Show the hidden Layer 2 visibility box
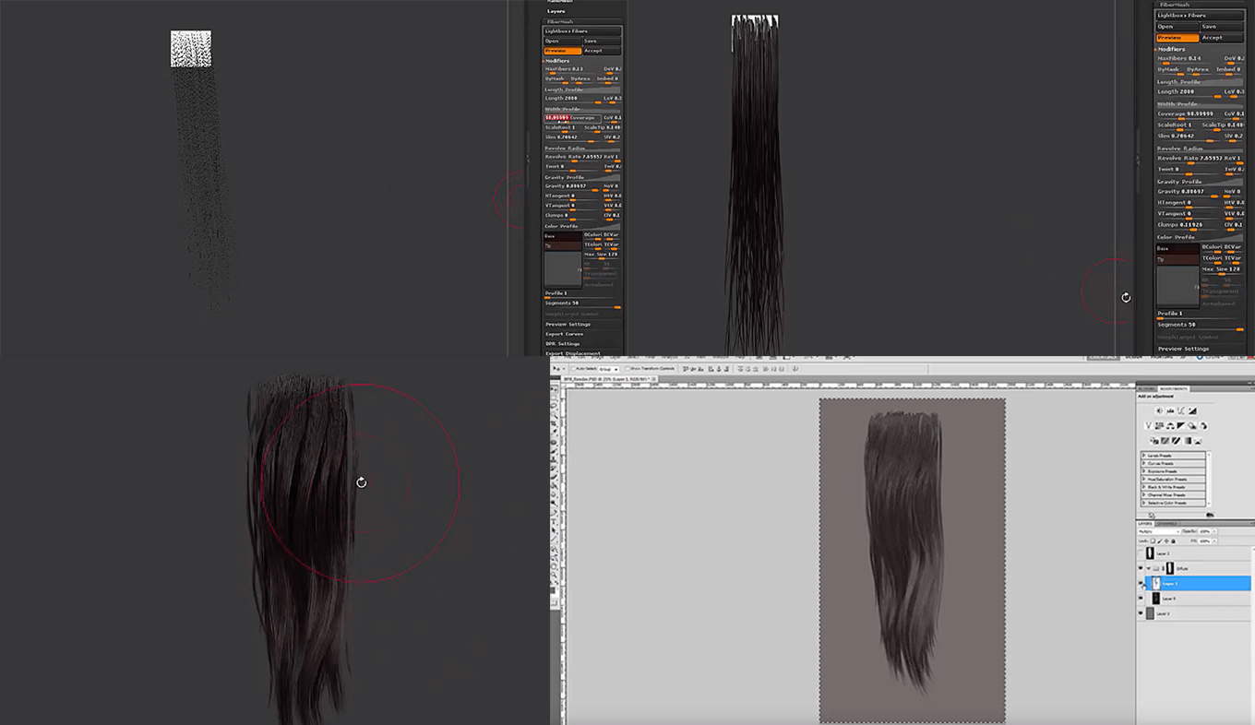The height and width of the screenshot is (725, 1255). click(1141, 553)
